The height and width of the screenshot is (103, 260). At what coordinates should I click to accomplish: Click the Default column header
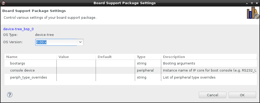(115, 57)
